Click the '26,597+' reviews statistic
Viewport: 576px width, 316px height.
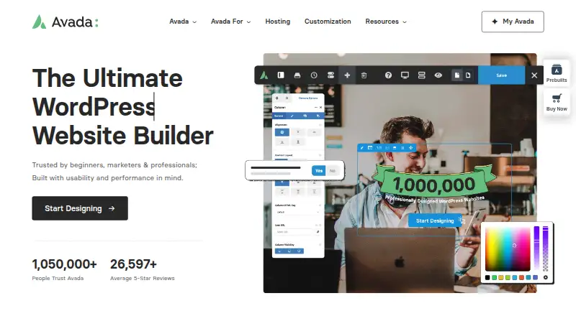click(133, 264)
